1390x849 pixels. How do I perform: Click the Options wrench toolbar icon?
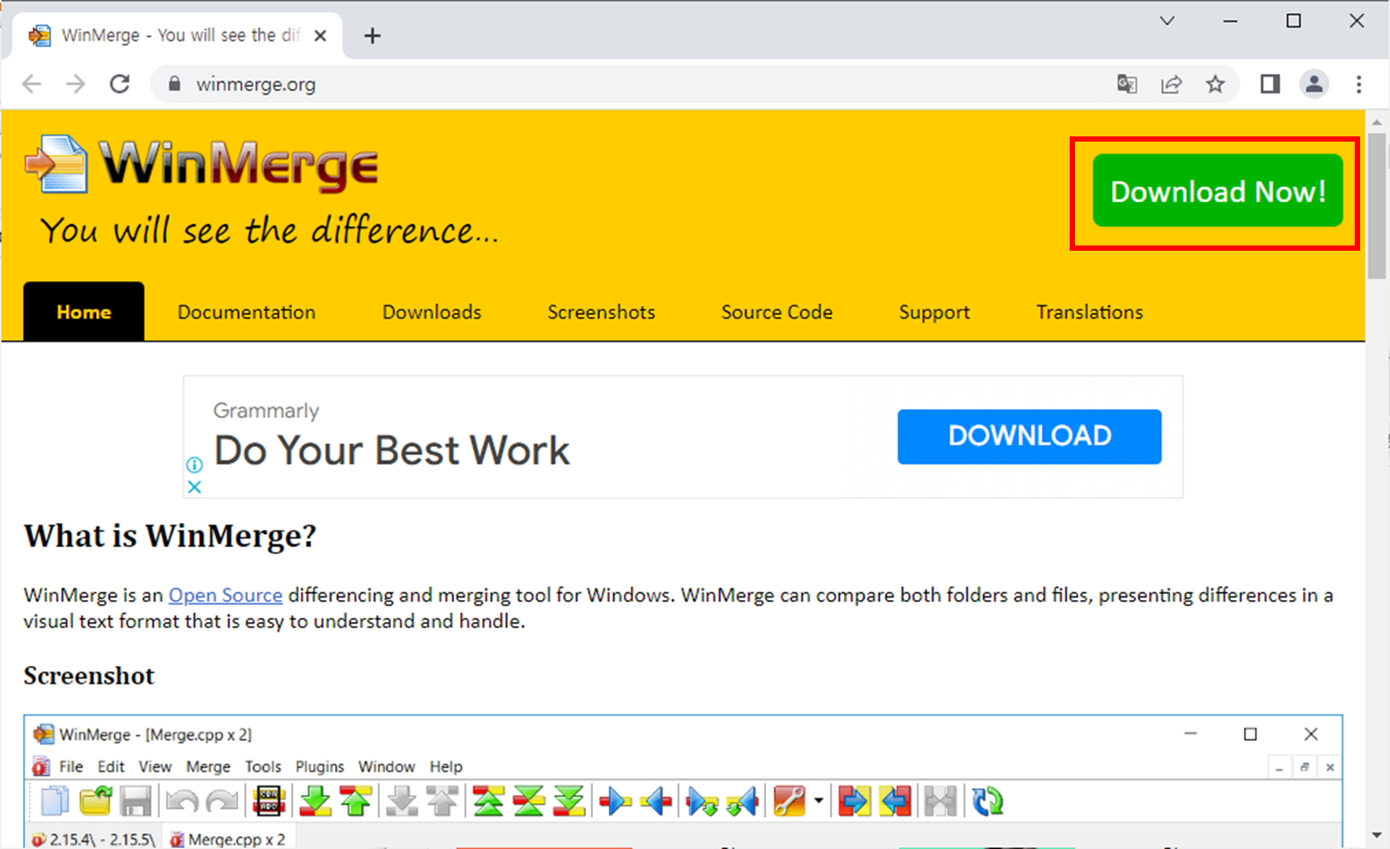789,801
